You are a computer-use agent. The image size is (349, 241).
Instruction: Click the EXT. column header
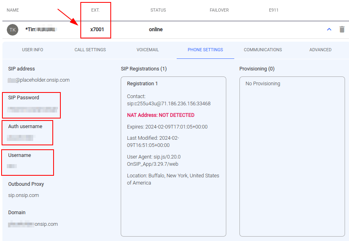click(95, 10)
